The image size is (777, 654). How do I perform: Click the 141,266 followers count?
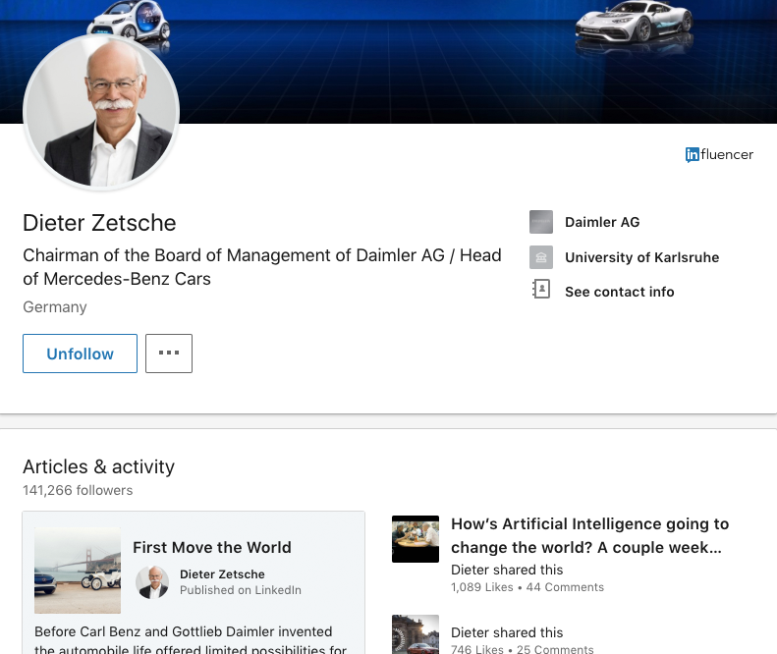[x=78, y=491]
